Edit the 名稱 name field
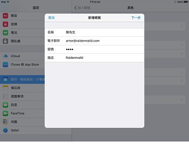The width and height of the screenshot is (189, 147). (x=94, y=32)
